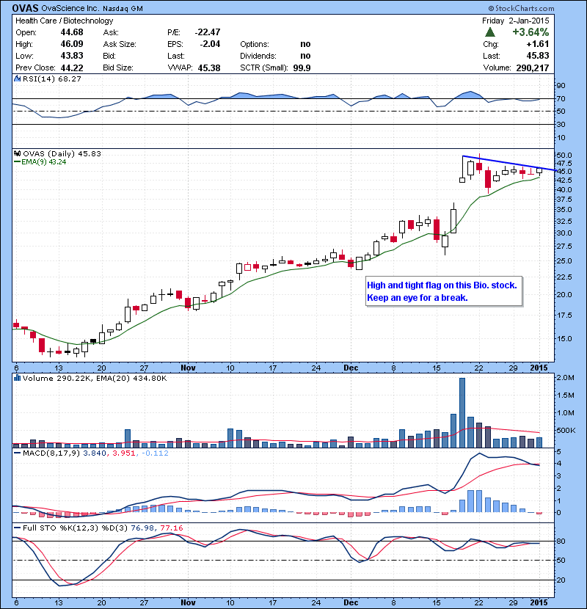Click the date Friday 2-Jan-2015

[x=516, y=21]
